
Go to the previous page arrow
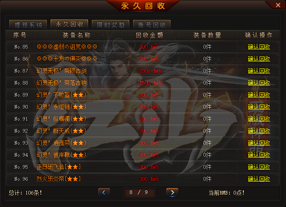pos(104,193)
